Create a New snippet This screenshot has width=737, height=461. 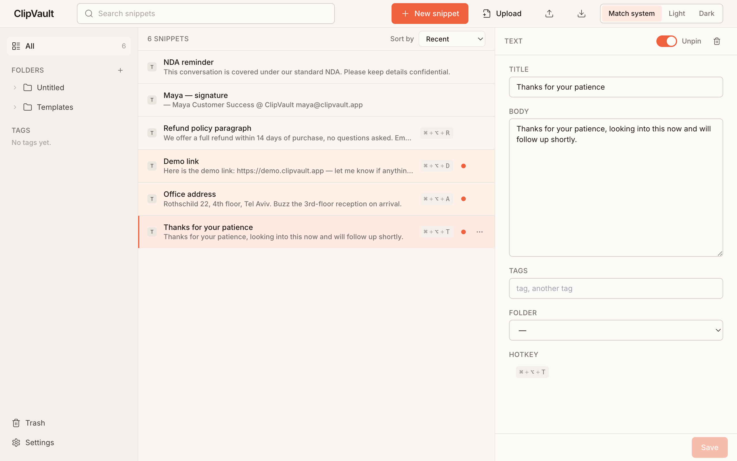[x=430, y=14]
